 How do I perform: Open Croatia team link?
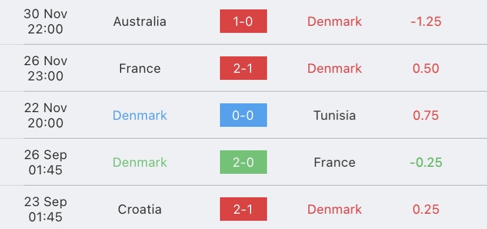pos(140,210)
